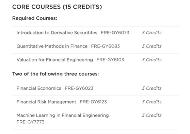The height and width of the screenshot is (134, 190).
Task: Click 'Two of the following three courses' heading
Action: [56, 74]
